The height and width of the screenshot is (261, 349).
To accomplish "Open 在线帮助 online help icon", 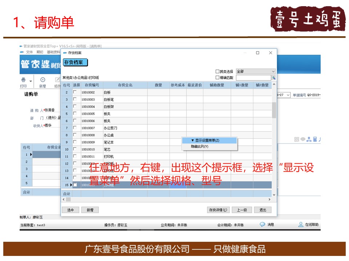I will pyautogui.click(x=301, y=225).
